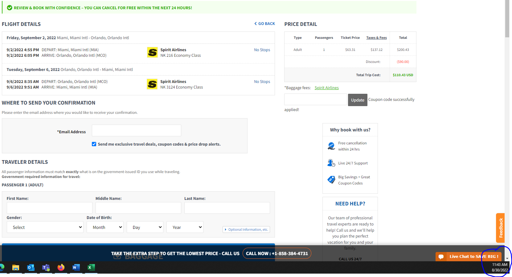This screenshot has width=512, height=277.
Task: Click the scrollbar down arrow
Action: [x=507, y=258]
